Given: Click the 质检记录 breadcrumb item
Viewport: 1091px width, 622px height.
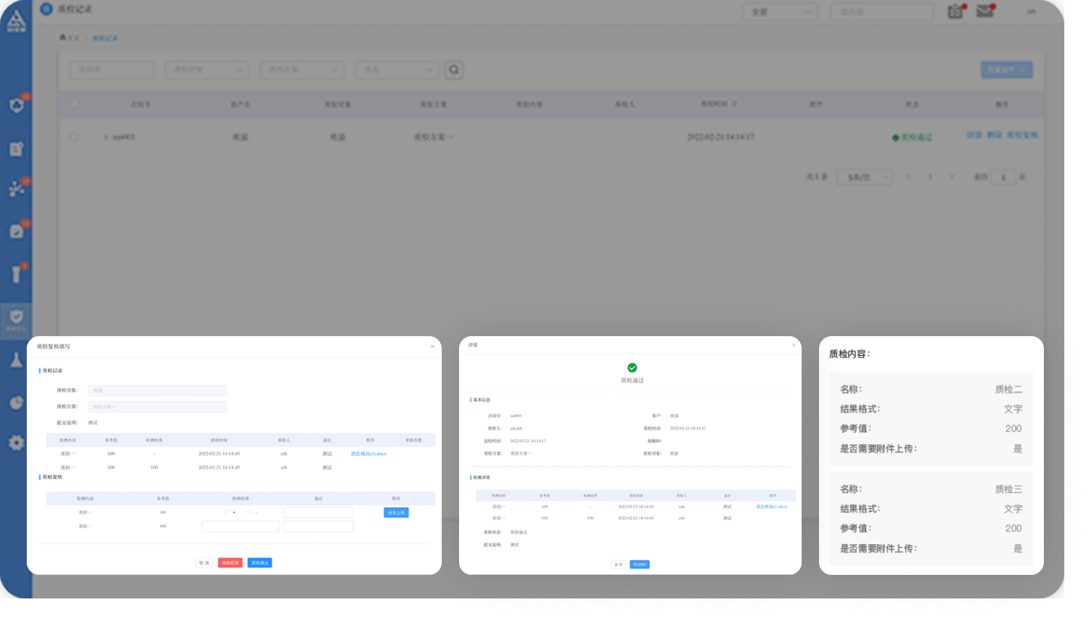Looking at the screenshot, I should (x=105, y=38).
